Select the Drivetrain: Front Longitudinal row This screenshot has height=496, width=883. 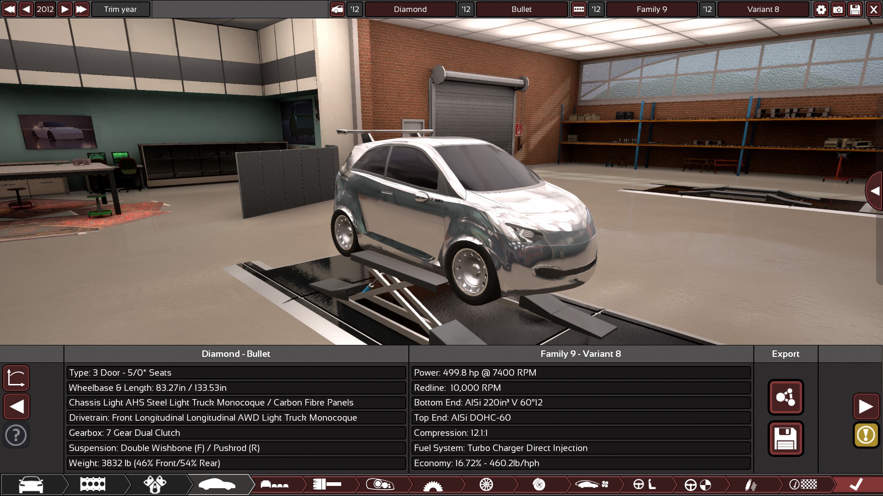236,418
